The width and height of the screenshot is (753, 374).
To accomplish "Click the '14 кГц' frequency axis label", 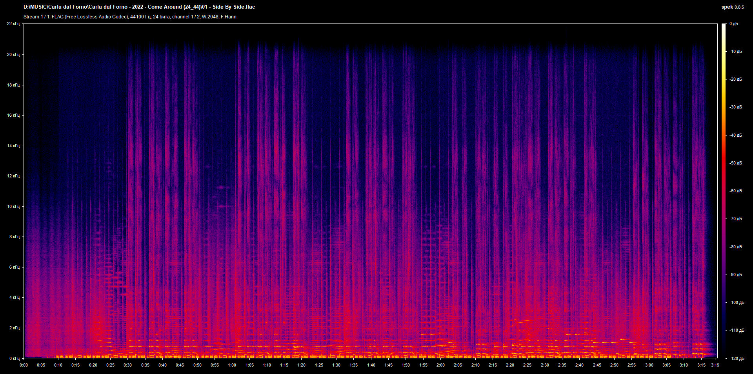I will [13, 146].
